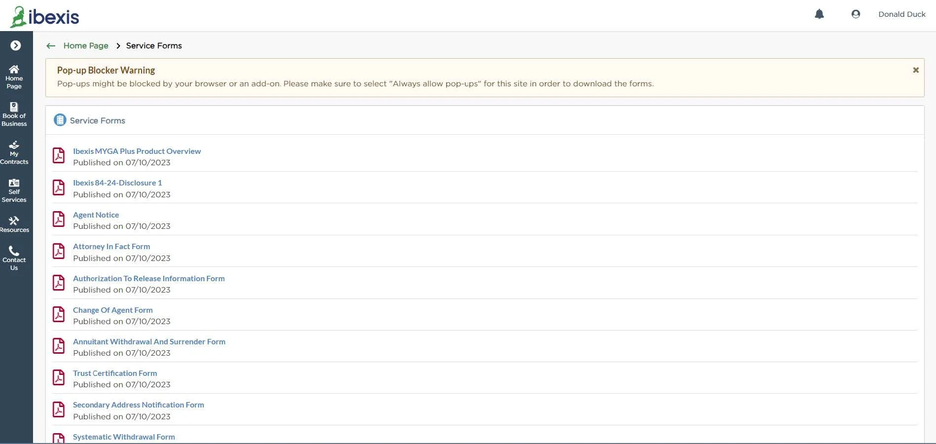Viewport: 936px width, 444px height.
Task: Follow the Home Page breadcrumb link
Action: pos(86,46)
